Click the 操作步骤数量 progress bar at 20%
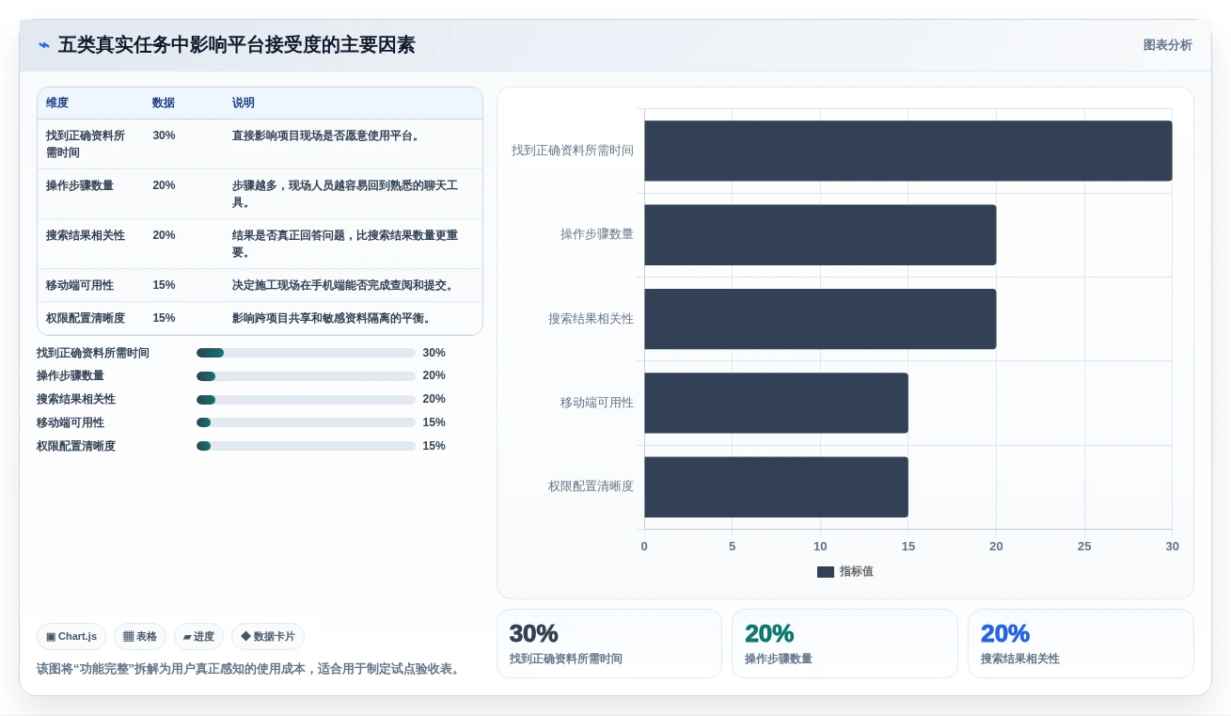This screenshot has height=716, width=1231. pyautogui.click(x=306, y=376)
